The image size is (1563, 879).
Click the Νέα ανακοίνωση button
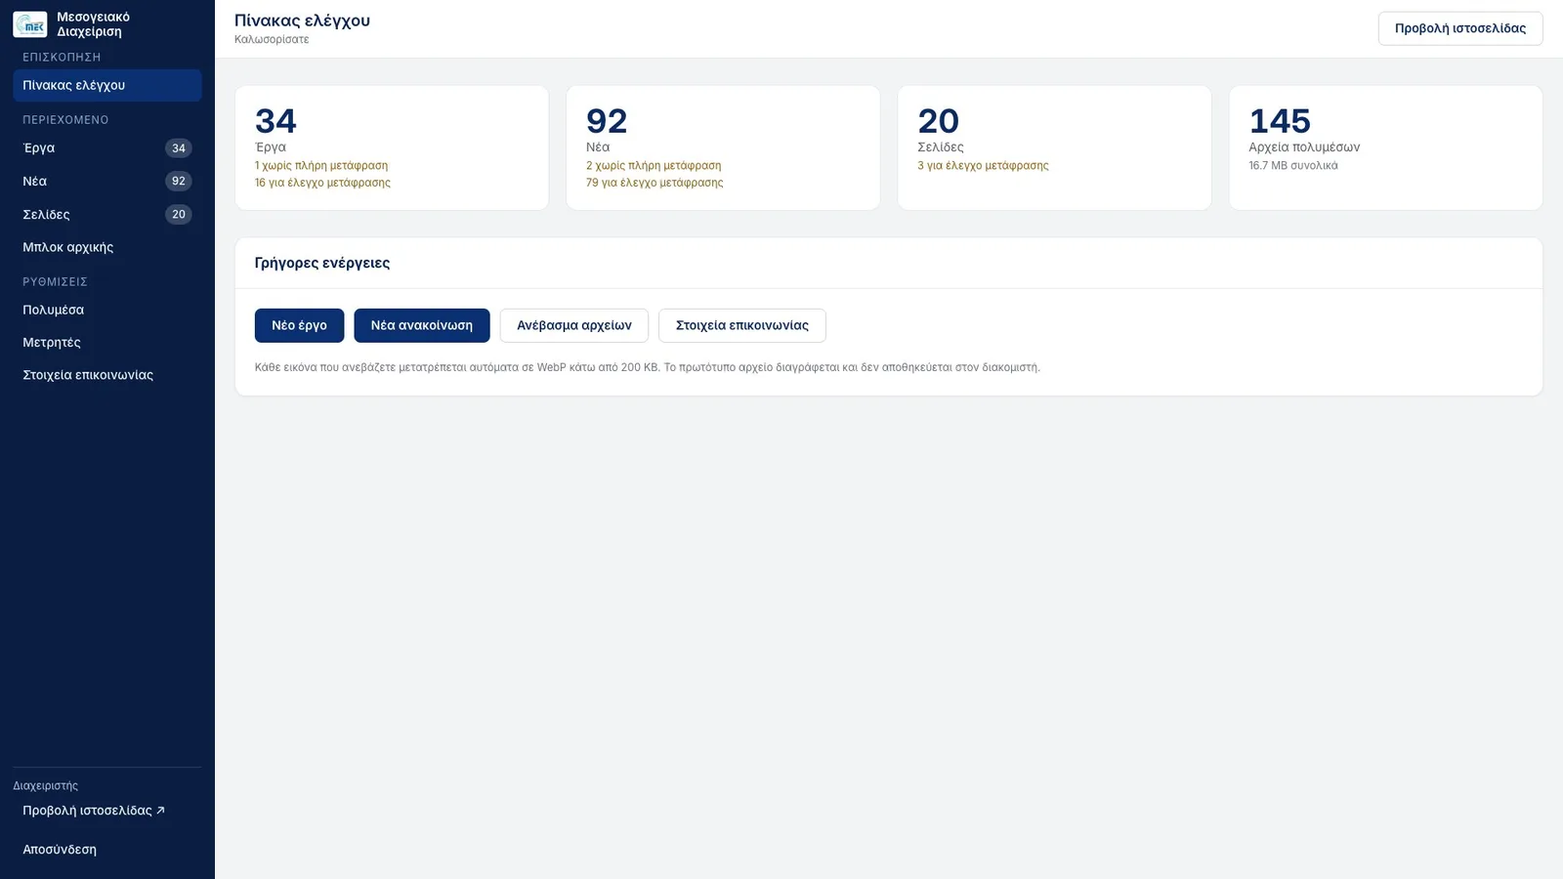pos(422,325)
